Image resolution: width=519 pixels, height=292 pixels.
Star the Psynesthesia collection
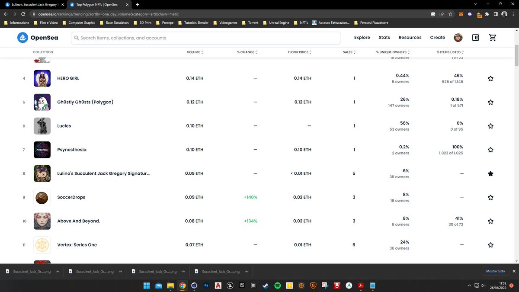tap(490, 150)
